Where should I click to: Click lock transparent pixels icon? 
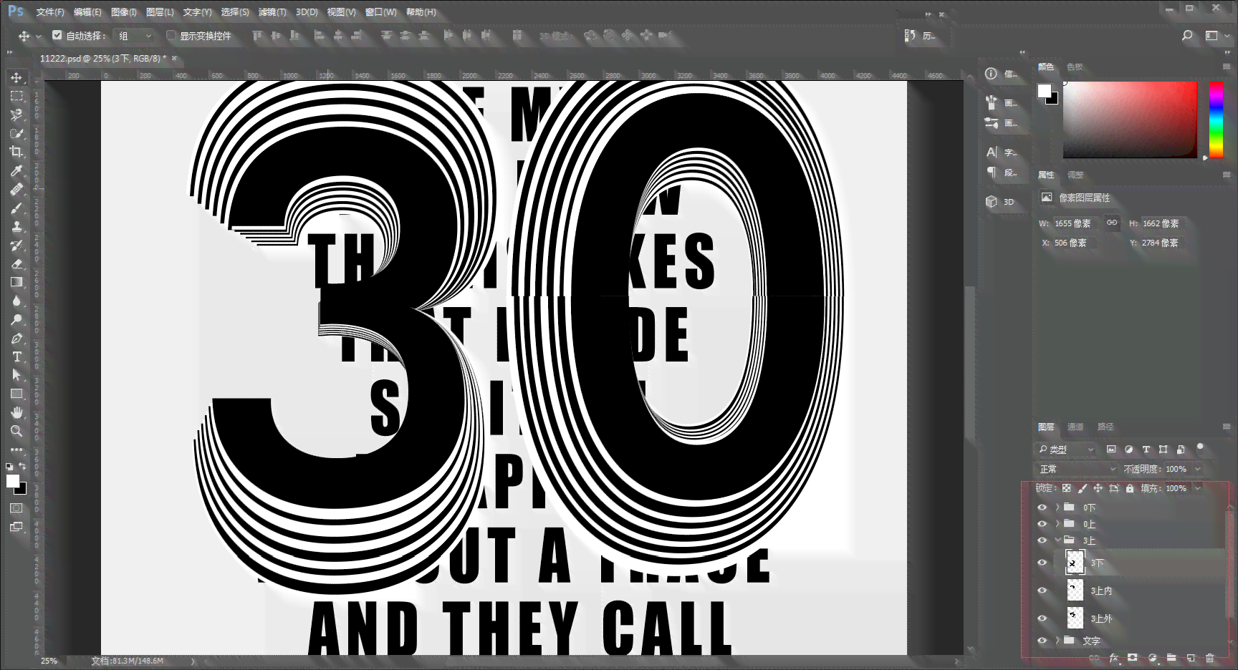pos(1067,488)
